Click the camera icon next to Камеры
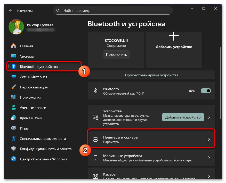The image size is (226, 183). click(95, 176)
